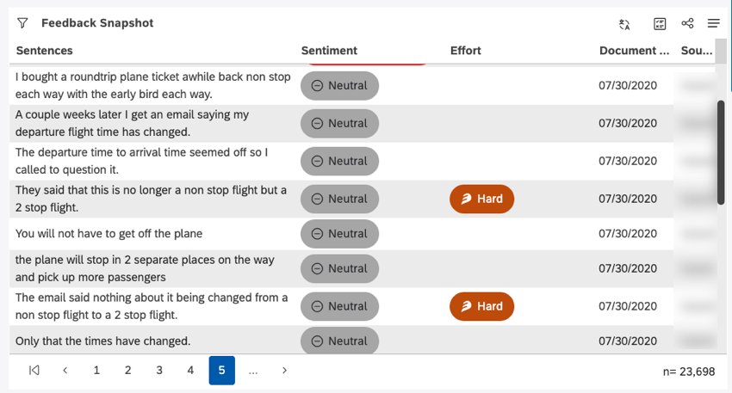Image resolution: width=732 pixels, height=393 pixels.
Task: Go to page 3
Action: pos(159,371)
